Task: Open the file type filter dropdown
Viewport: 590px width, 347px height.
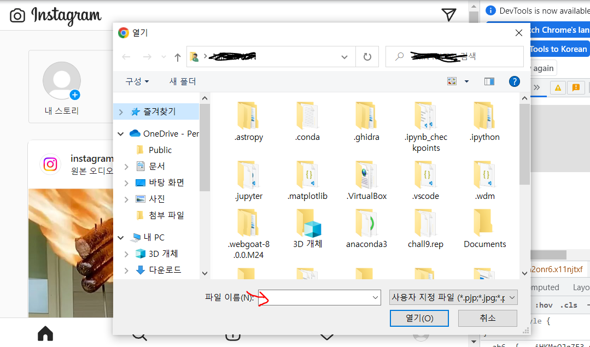Action: click(512, 297)
